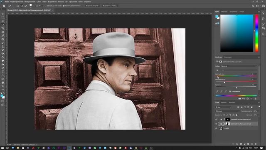266x150 pixels.
Task: Click the delete adjustment trash icon in Properties
Action: [256, 99]
